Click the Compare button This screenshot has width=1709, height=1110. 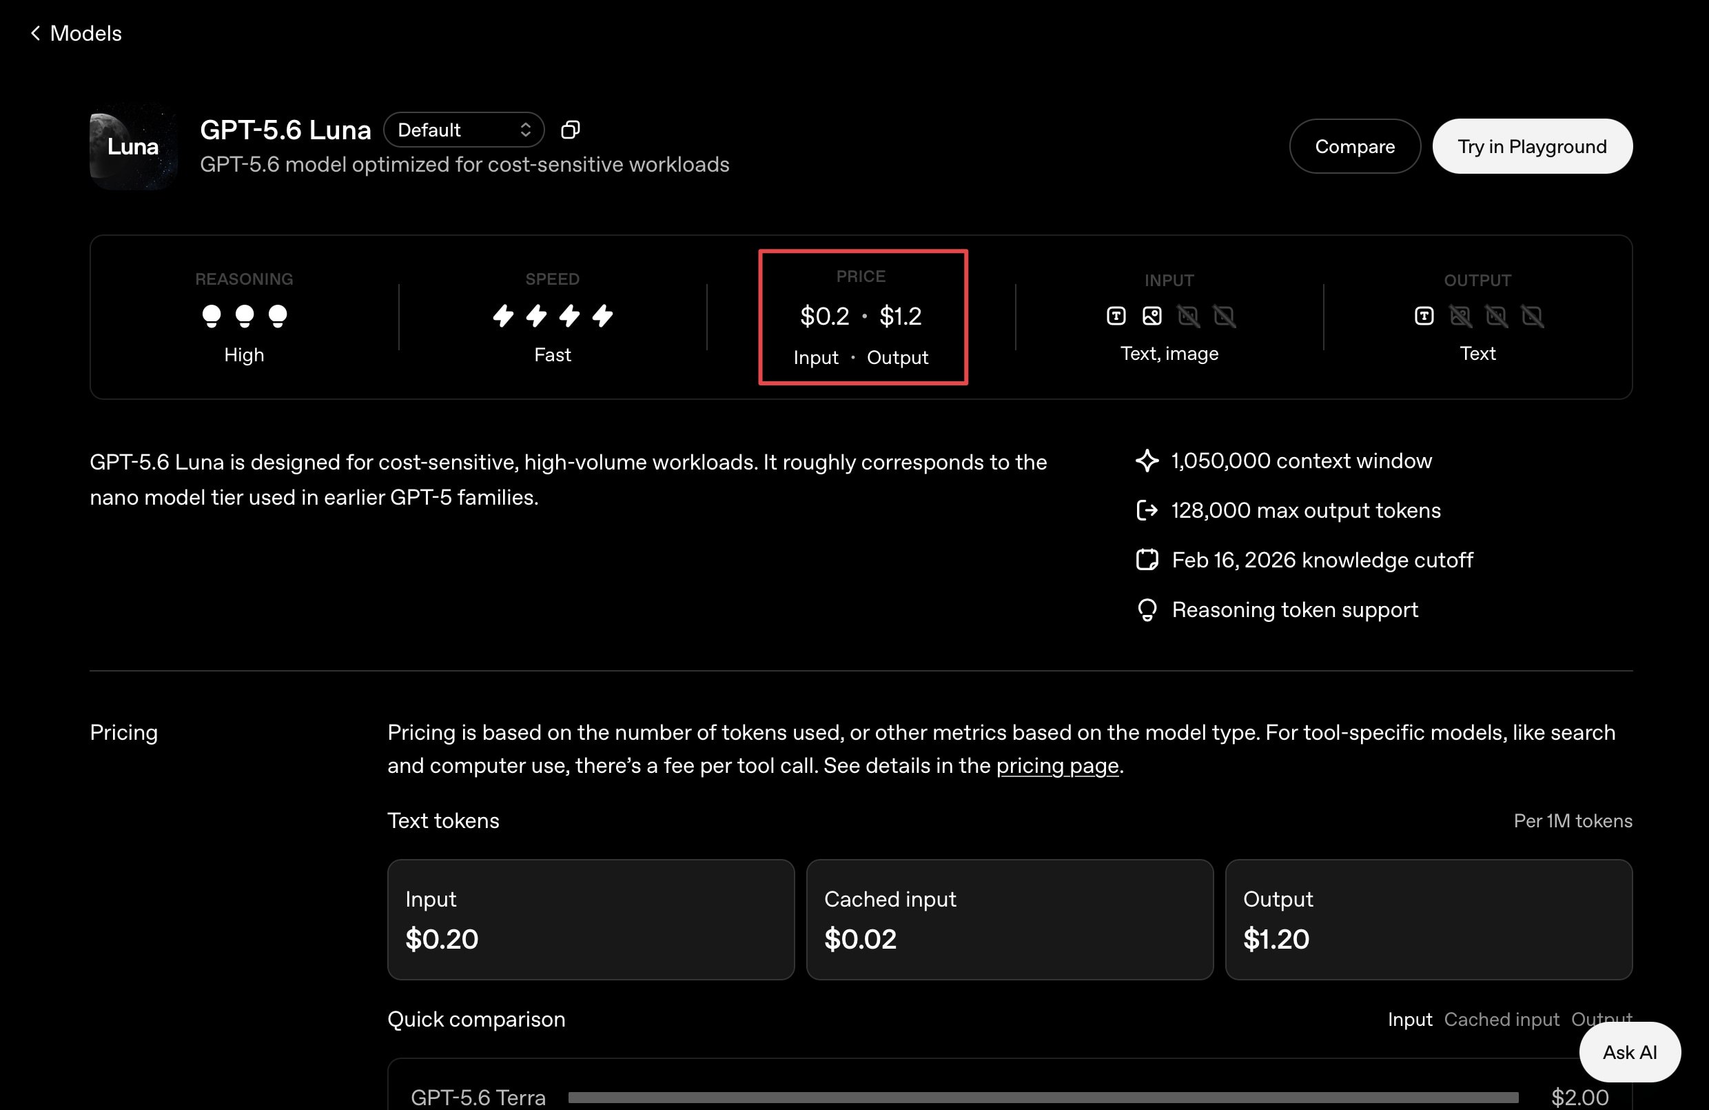pos(1354,146)
